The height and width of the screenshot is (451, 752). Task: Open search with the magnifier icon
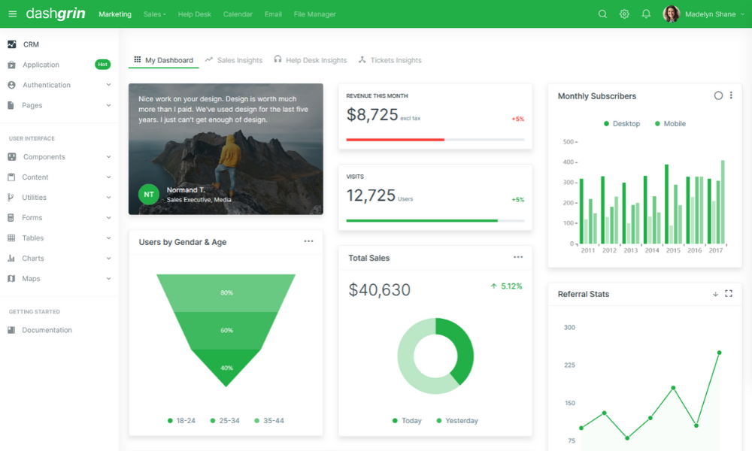tap(602, 14)
